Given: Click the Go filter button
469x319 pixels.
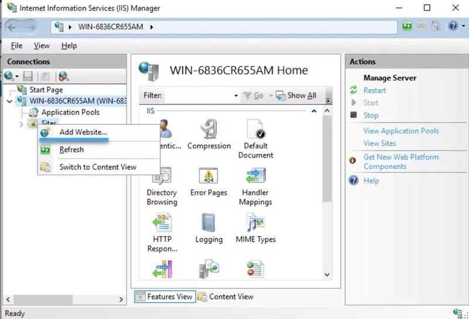Looking at the screenshot, I should (253, 96).
